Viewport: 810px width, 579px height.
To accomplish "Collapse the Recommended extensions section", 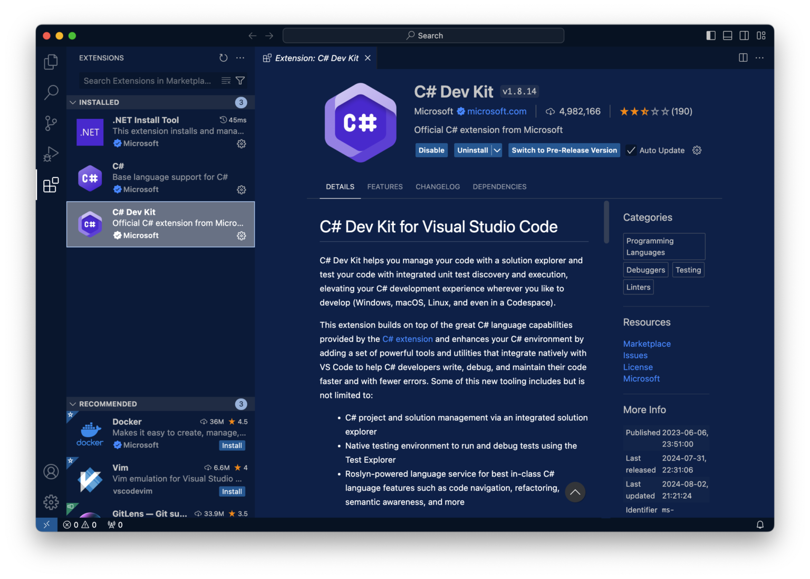I will [73, 404].
